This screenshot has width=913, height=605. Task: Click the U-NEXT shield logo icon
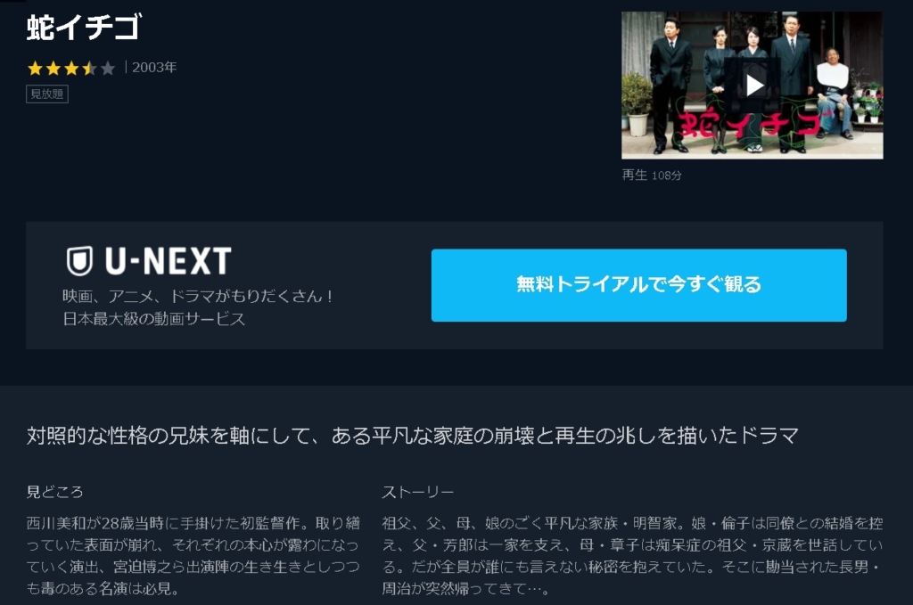pos(79,260)
